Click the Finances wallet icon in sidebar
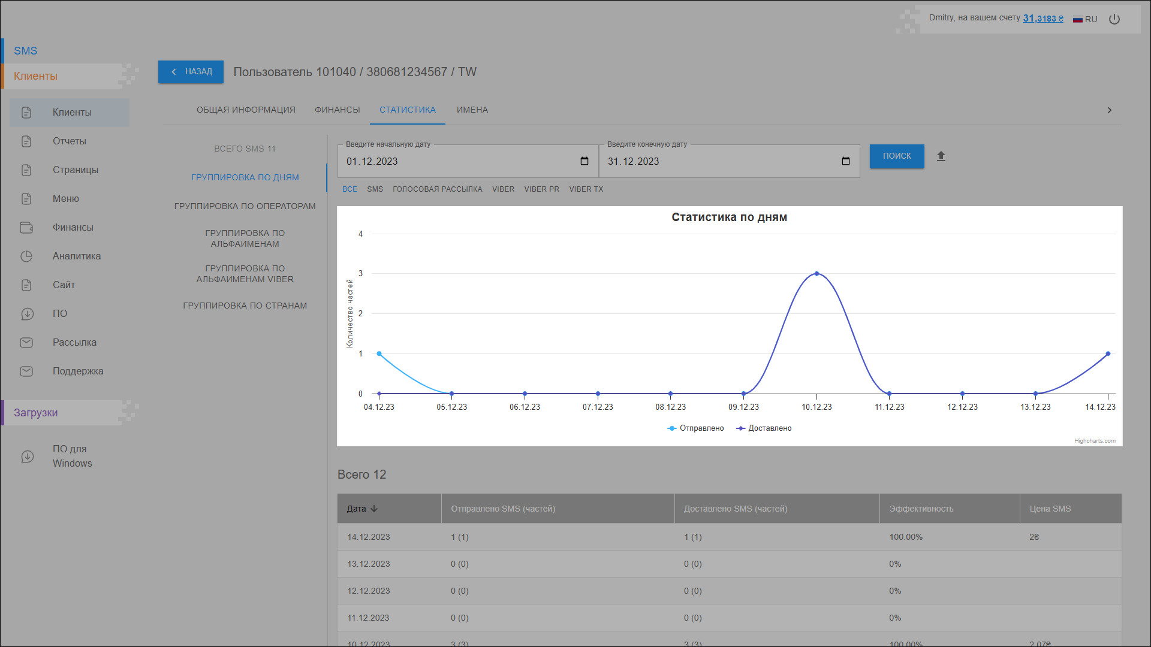The width and height of the screenshot is (1151, 647). pos(26,228)
